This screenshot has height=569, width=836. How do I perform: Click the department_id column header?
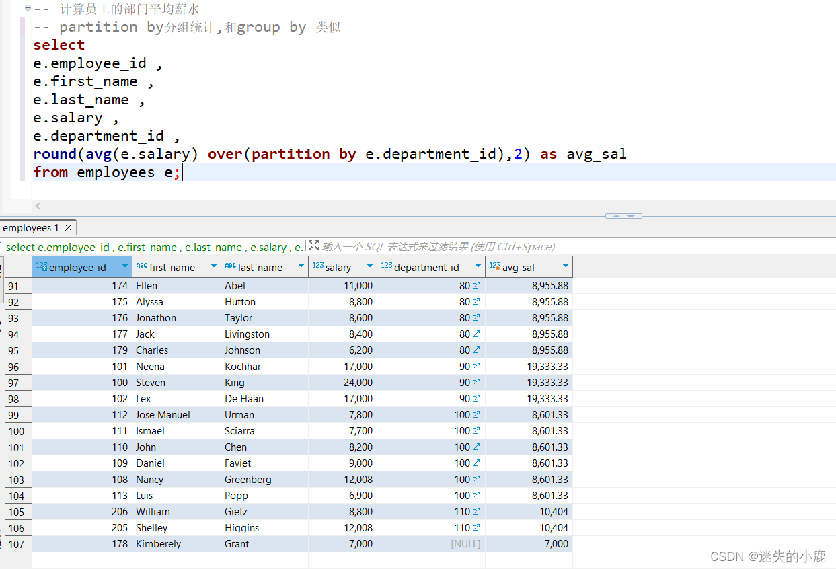(431, 267)
